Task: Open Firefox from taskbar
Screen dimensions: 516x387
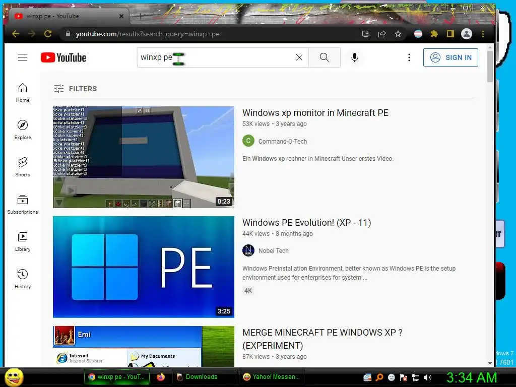Action: click(161, 377)
